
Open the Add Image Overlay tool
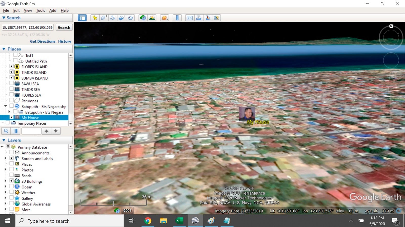(122, 18)
